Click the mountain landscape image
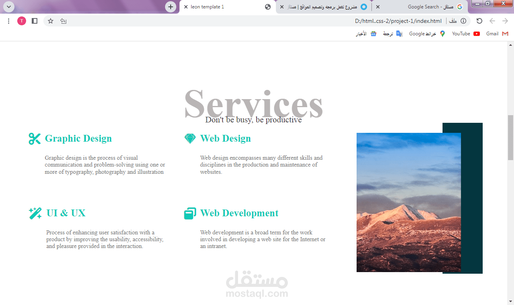This screenshot has width=514, height=305. 409,202
